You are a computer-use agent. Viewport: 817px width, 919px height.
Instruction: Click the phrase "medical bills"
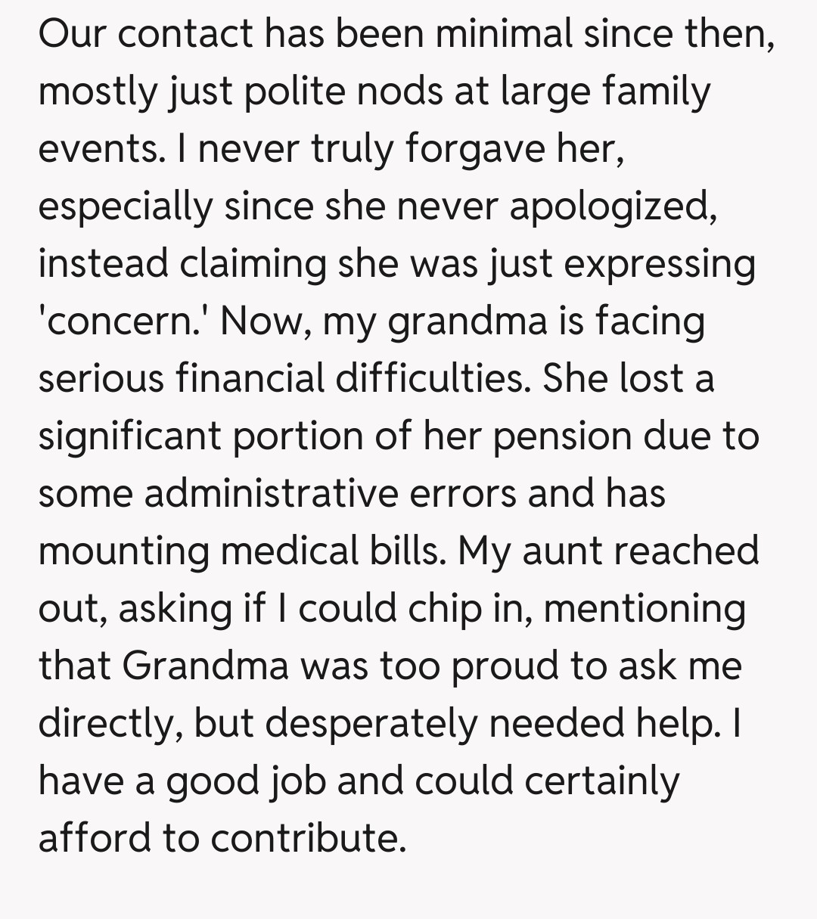click(331, 551)
